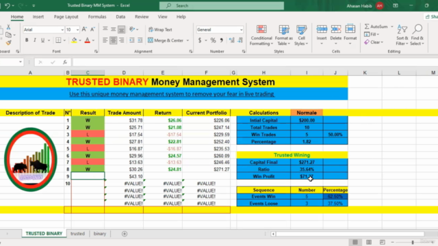Open Sort & Filter menu
The width and height of the screenshot is (438, 246).
402,35
